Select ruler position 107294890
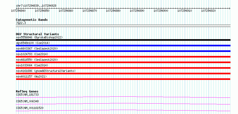The height and width of the screenshot is (114, 238). [137, 11]
